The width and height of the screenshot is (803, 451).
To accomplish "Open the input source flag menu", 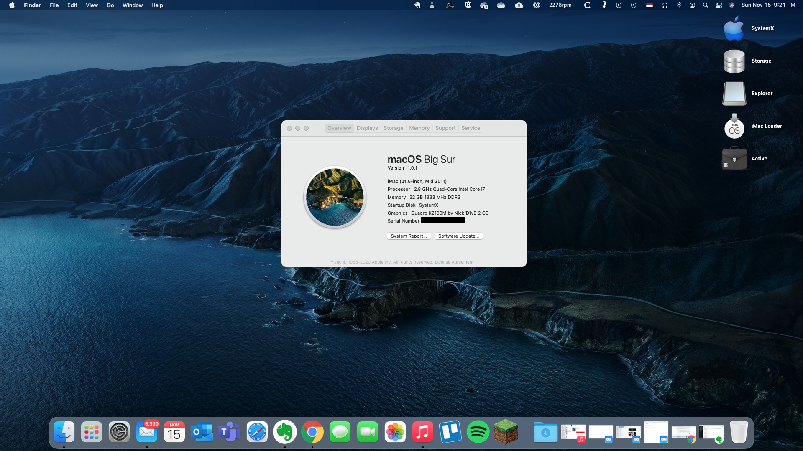I will pos(650,5).
